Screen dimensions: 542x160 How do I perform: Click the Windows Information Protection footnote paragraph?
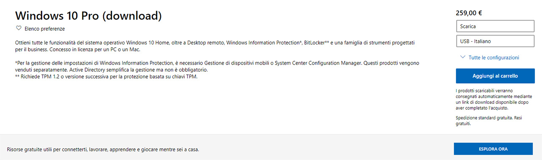[x=217, y=66]
